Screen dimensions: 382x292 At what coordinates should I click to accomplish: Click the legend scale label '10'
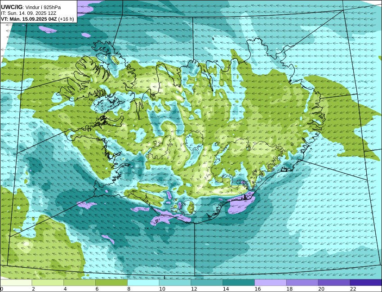click(x=162, y=289)
